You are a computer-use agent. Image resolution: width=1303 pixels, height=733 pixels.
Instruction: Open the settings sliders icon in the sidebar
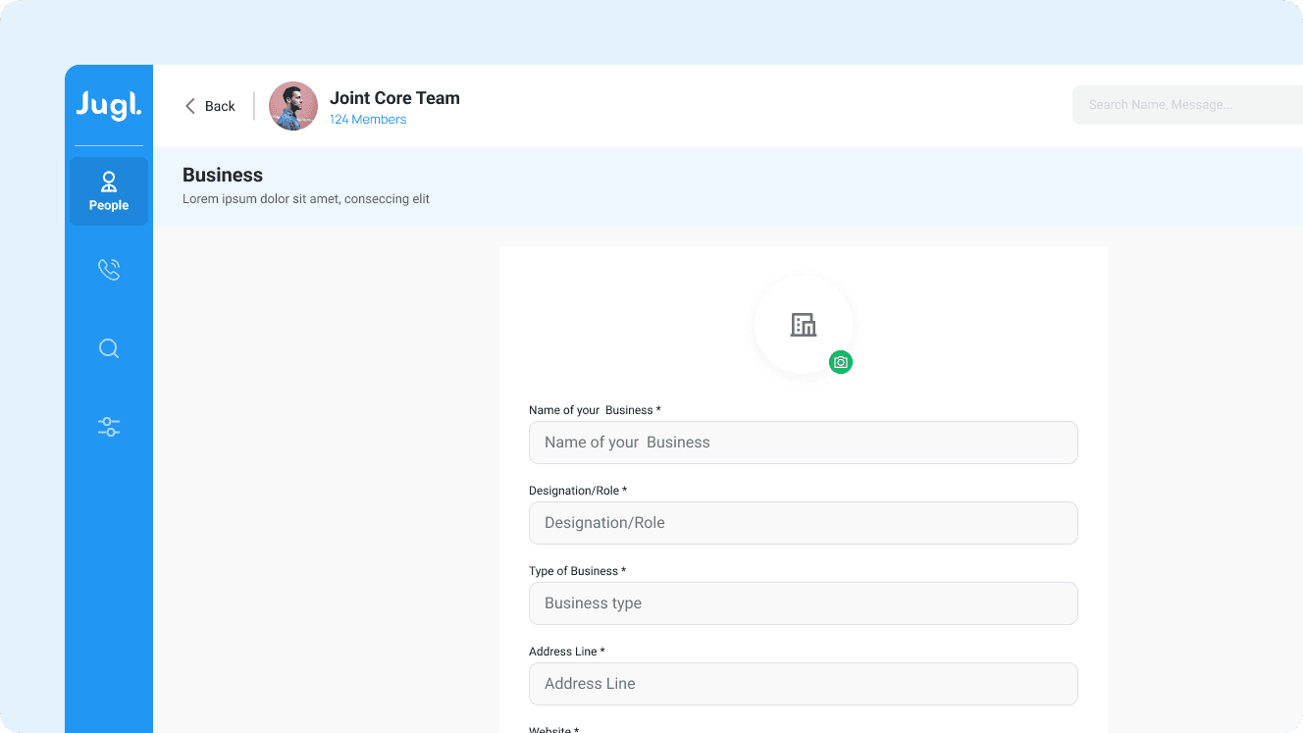[x=109, y=427]
